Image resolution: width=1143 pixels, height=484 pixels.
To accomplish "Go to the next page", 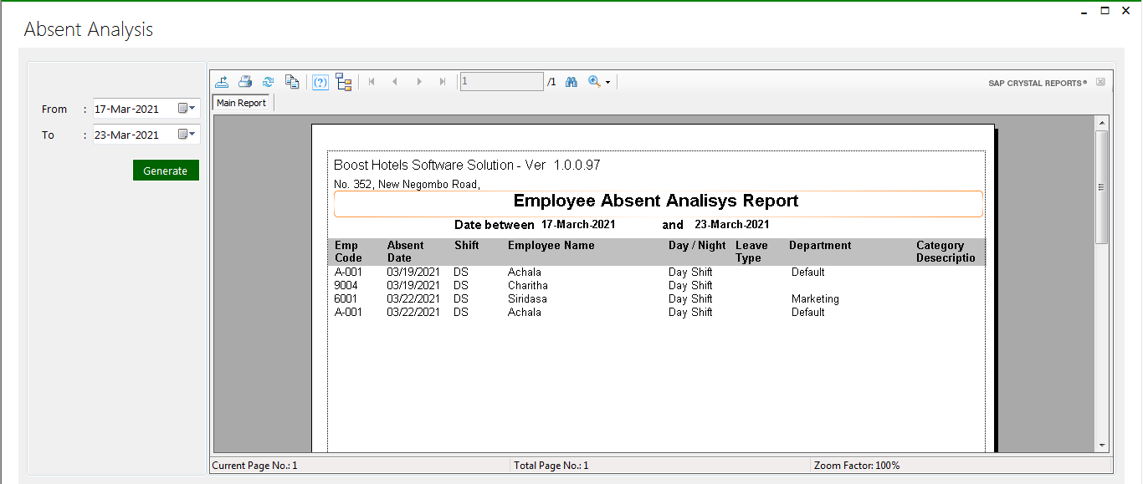I will [x=419, y=82].
